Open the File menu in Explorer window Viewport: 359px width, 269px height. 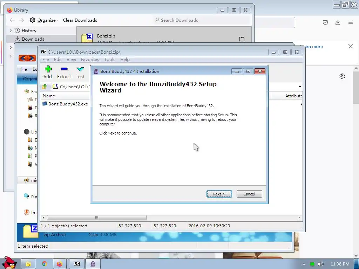pyautogui.click(x=23, y=69)
